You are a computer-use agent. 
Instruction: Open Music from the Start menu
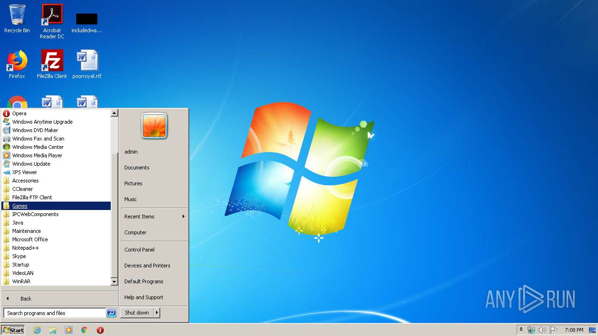(154, 199)
